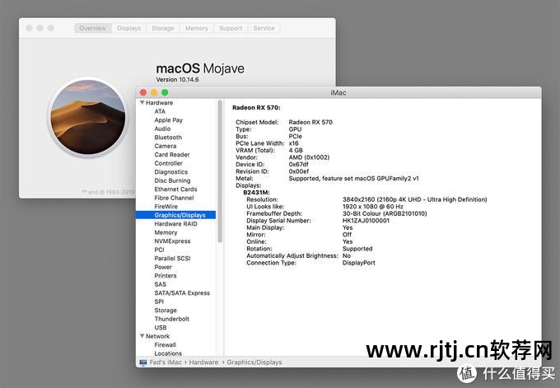Select Power in the Hardware list
560x388 pixels.
[x=163, y=267]
